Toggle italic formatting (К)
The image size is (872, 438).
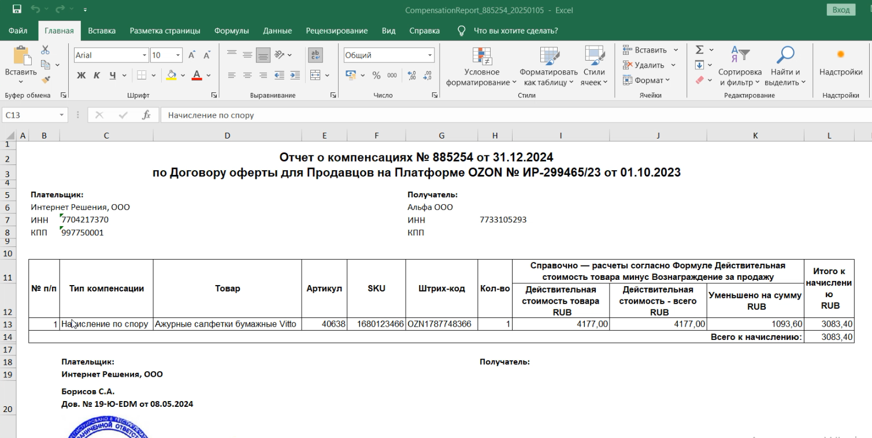[x=97, y=76]
